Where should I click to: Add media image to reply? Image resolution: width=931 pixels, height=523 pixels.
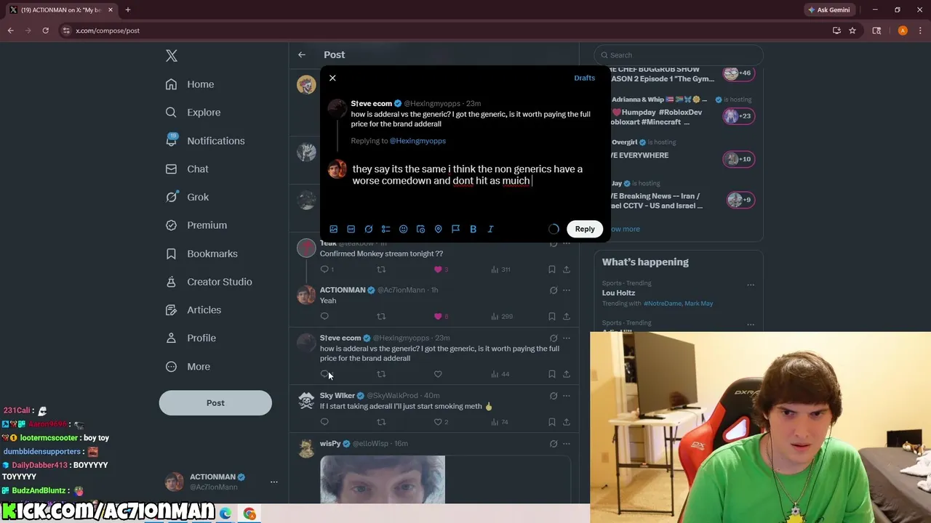point(334,229)
